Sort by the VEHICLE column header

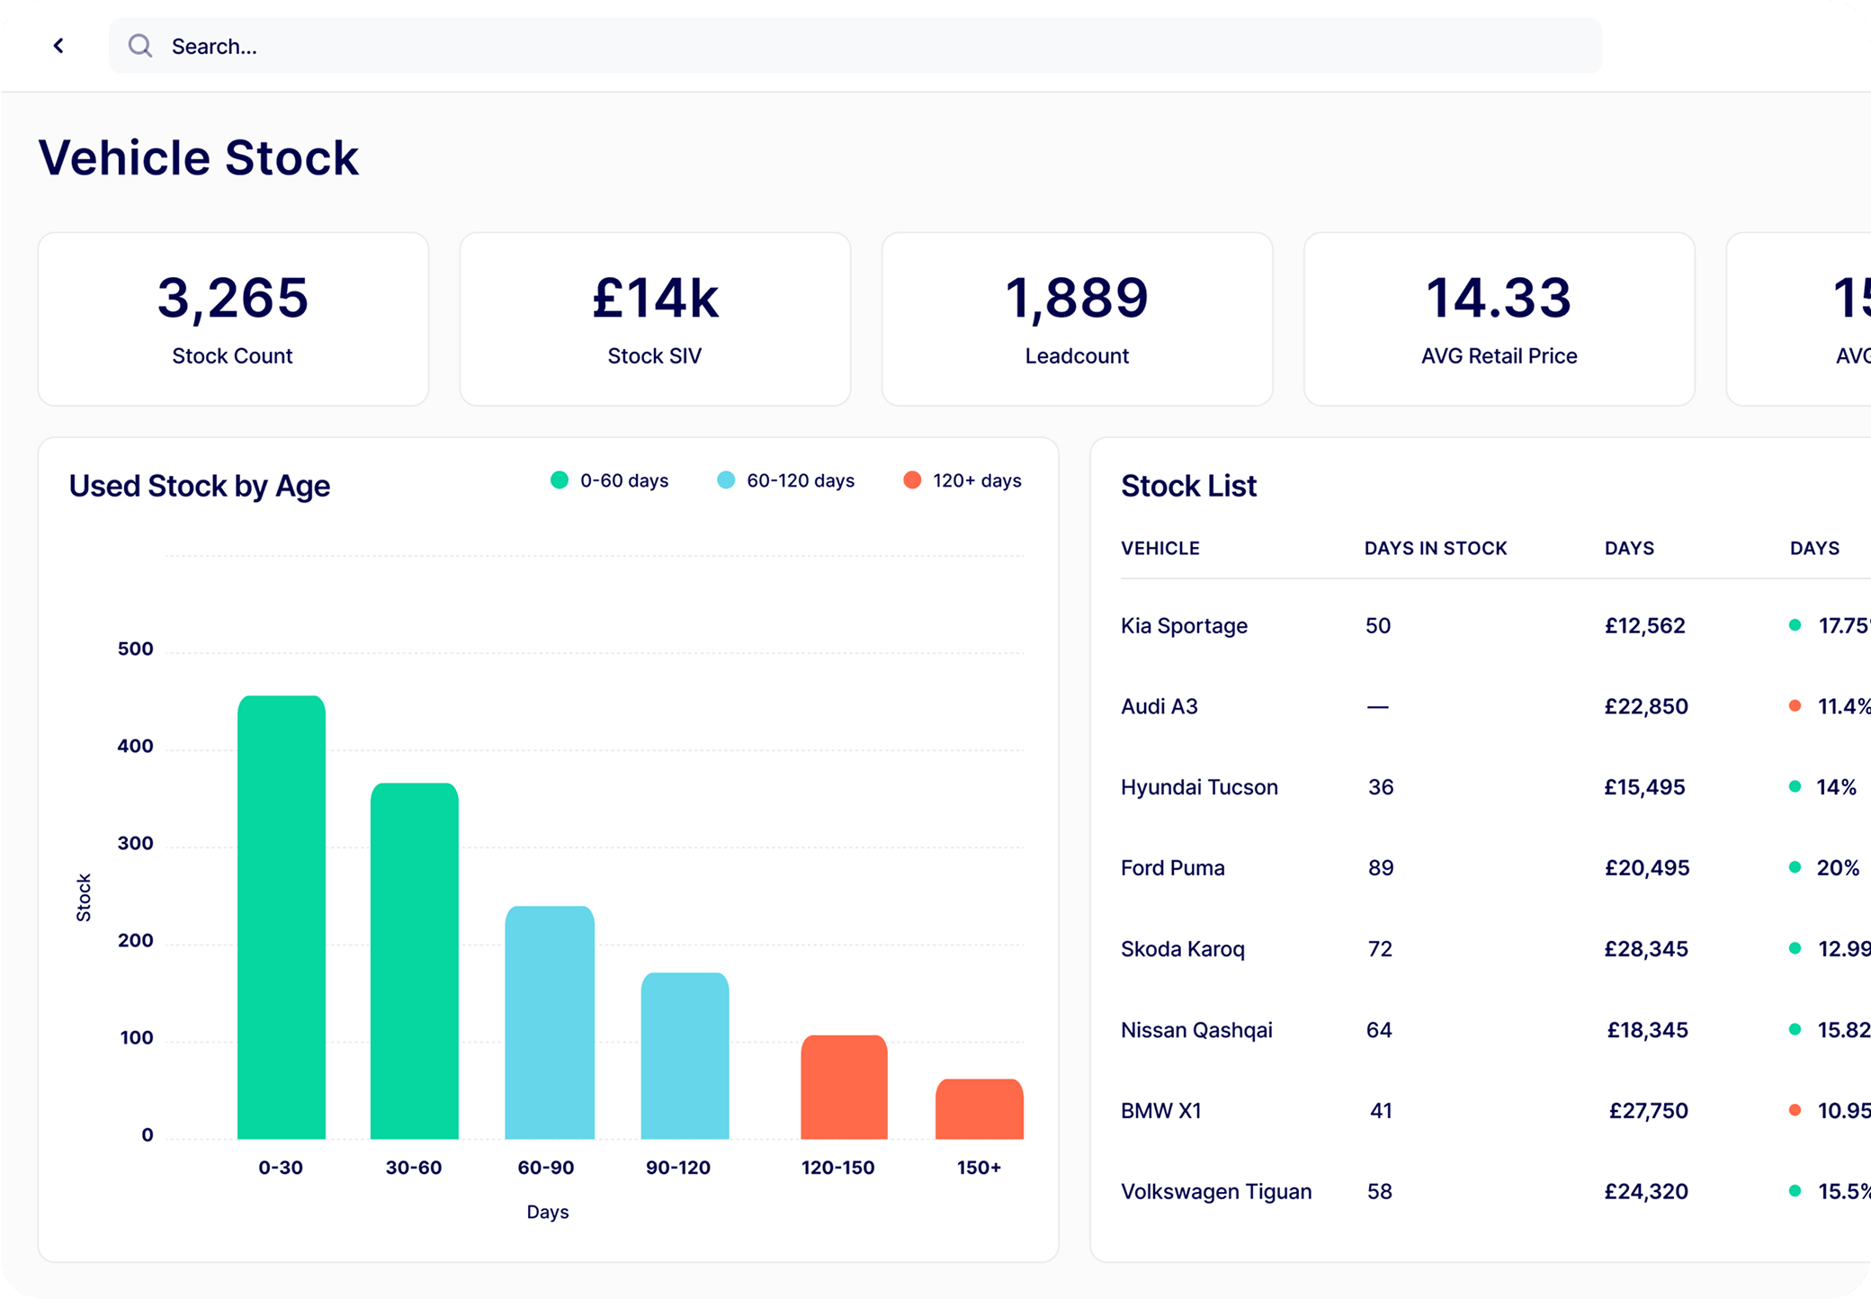[x=1160, y=548]
